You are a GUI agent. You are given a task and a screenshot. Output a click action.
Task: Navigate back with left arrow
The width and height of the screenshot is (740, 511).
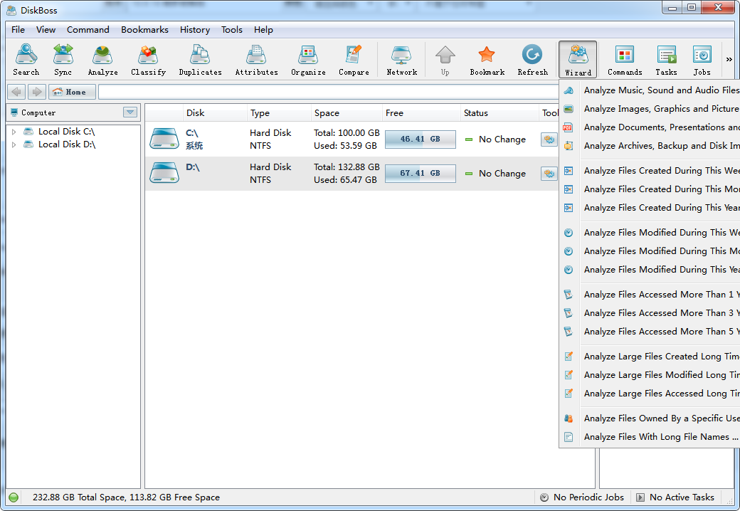[16, 92]
